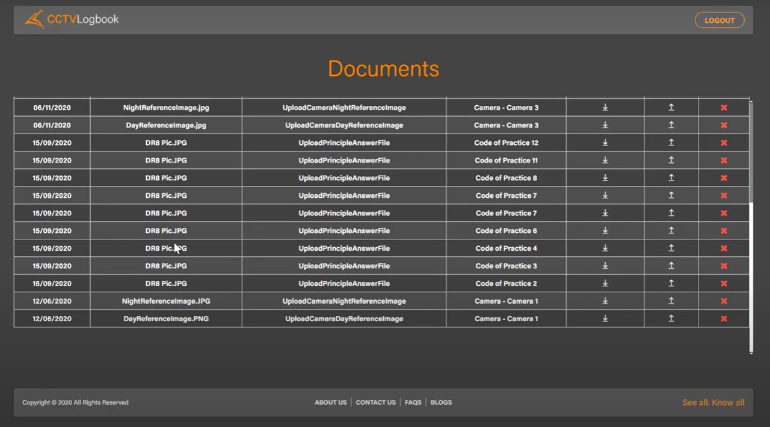Download the Code of Practice 12 file
Image resolution: width=770 pixels, height=427 pixels.
605,143
